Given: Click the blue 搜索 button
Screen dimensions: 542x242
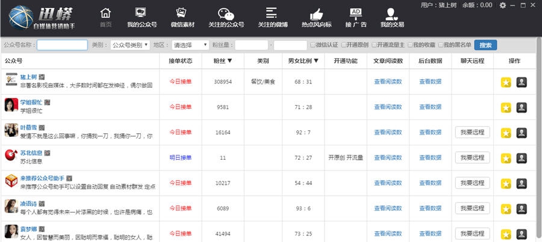Looking at the screenshot, I should (485, 45).
